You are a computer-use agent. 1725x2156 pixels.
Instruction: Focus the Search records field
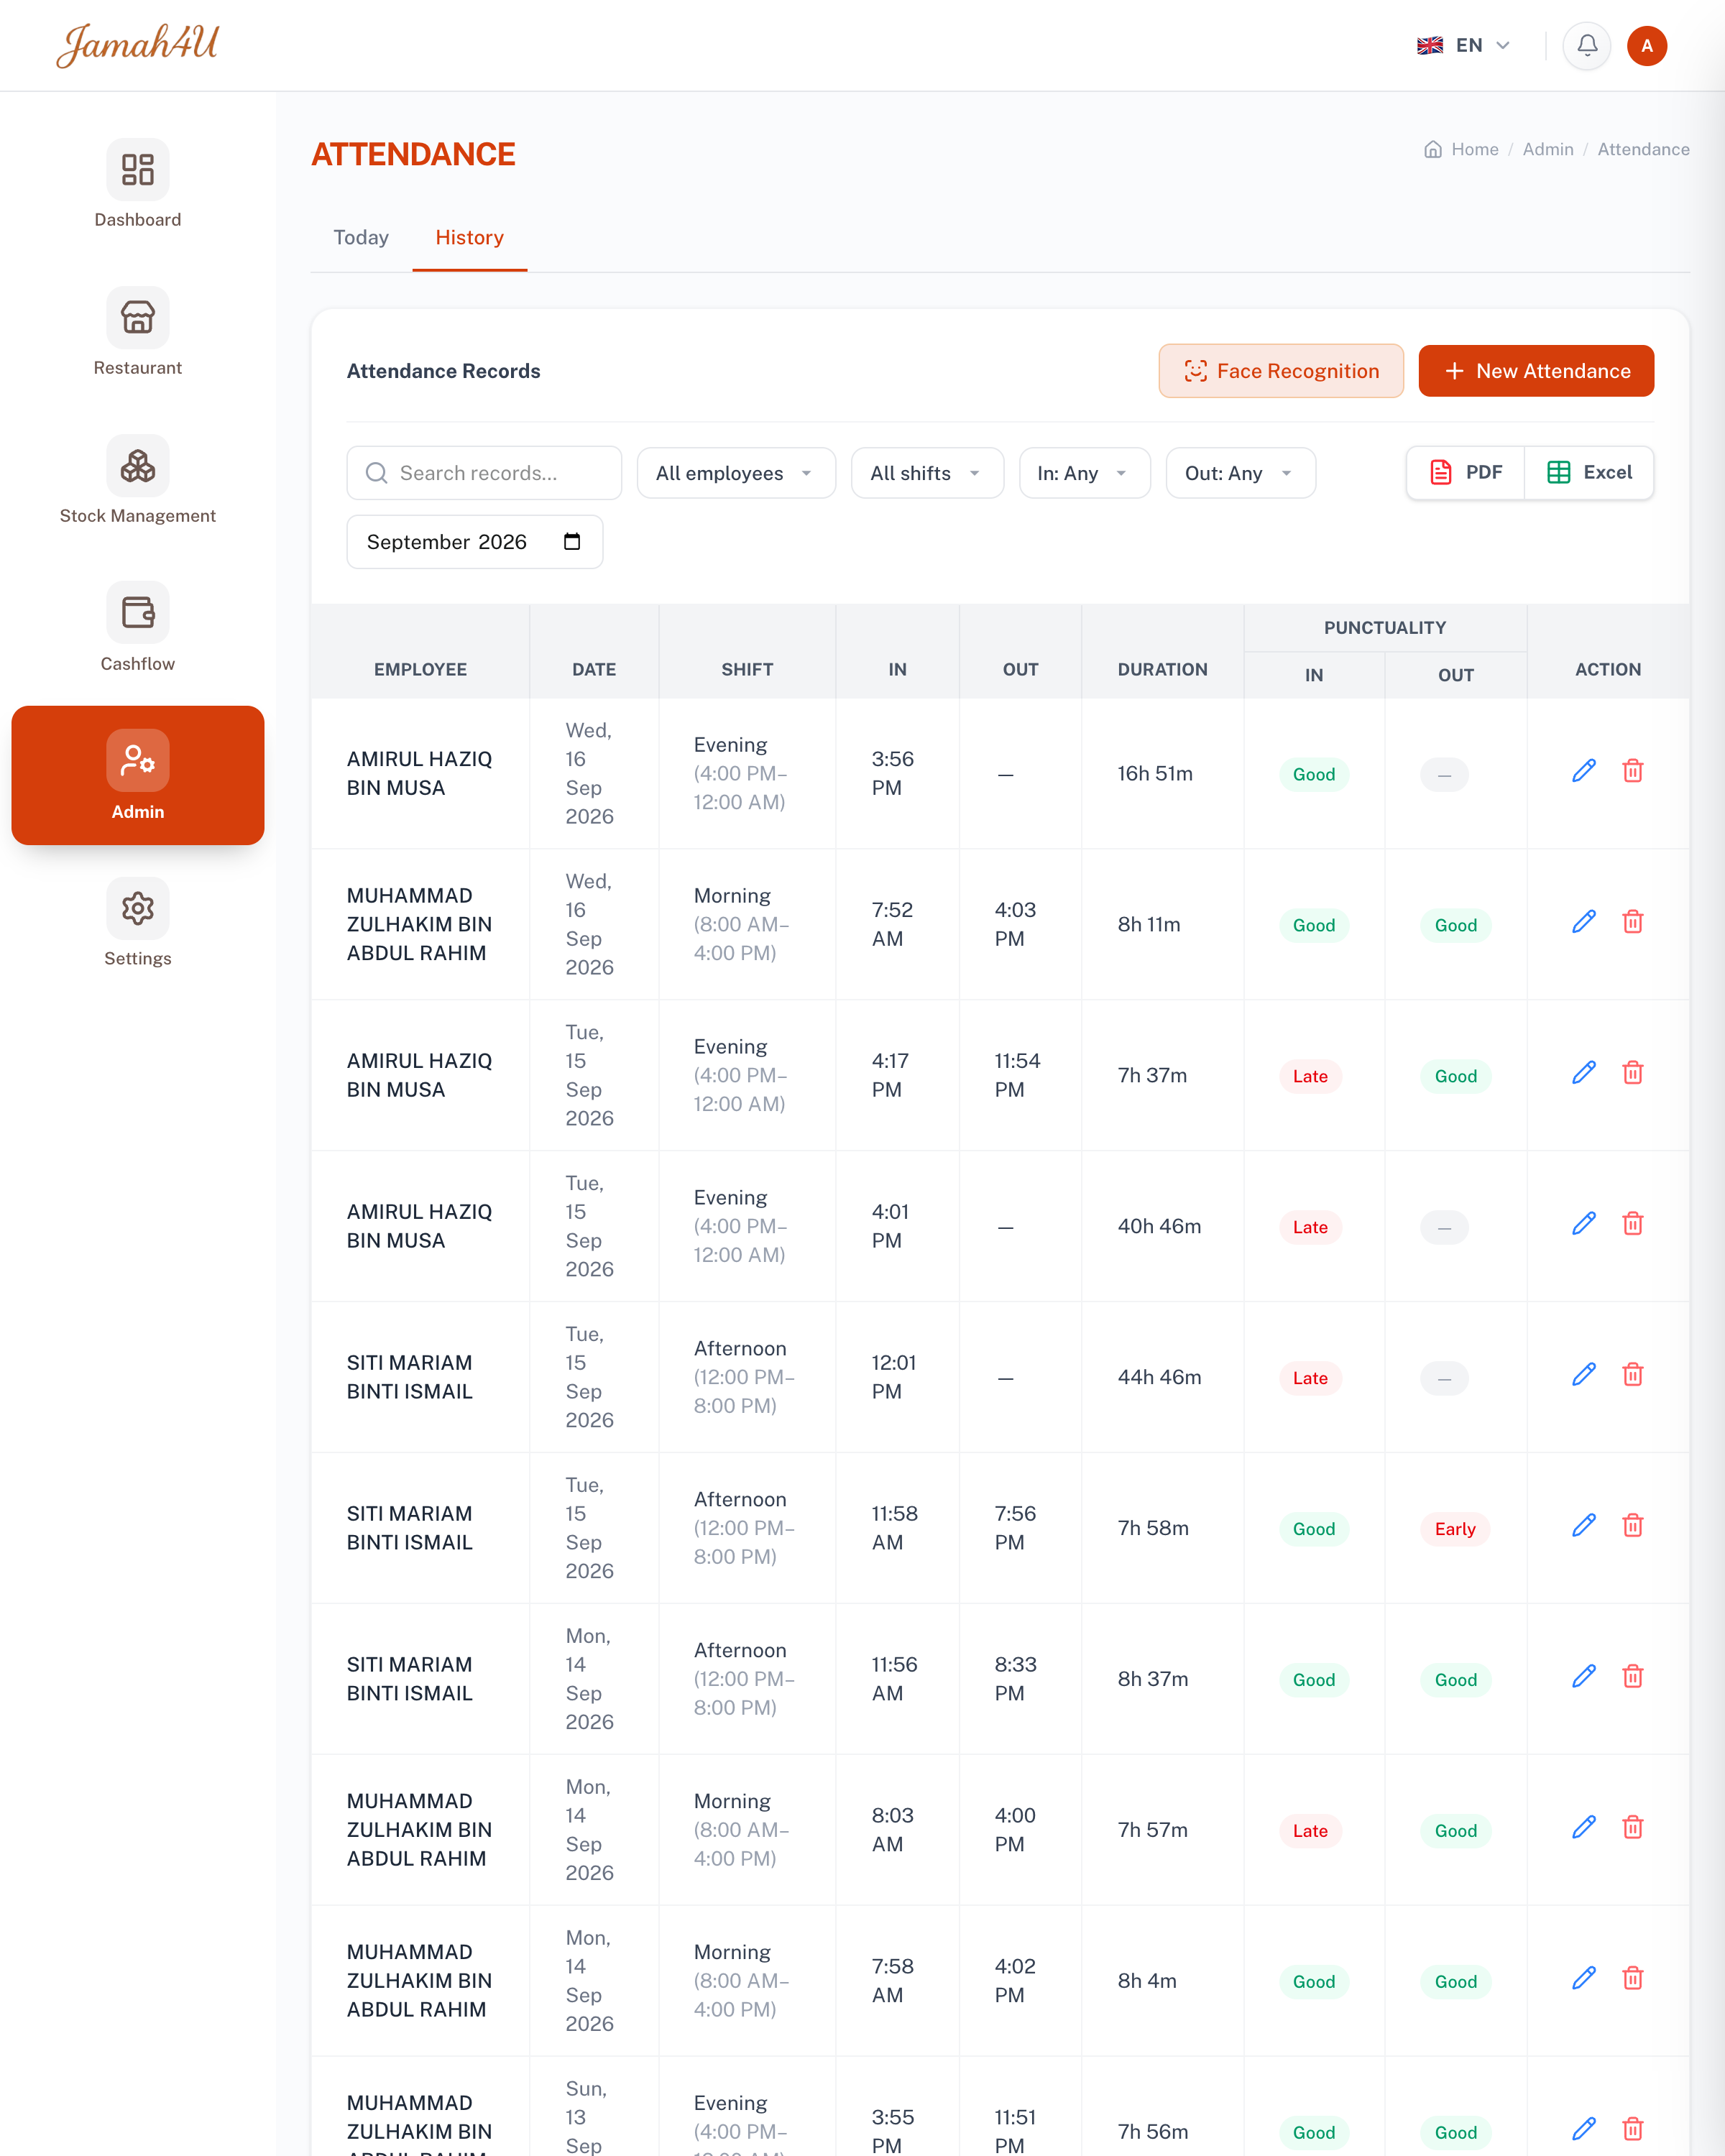click(484, 473)
